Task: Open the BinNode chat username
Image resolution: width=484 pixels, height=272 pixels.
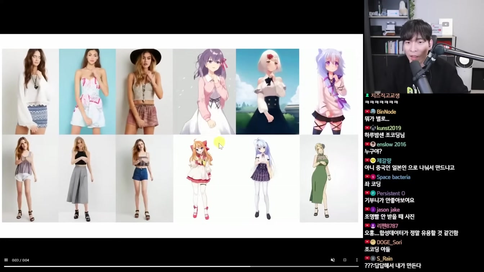Action: pyautogui.click(x=386, y=112)
